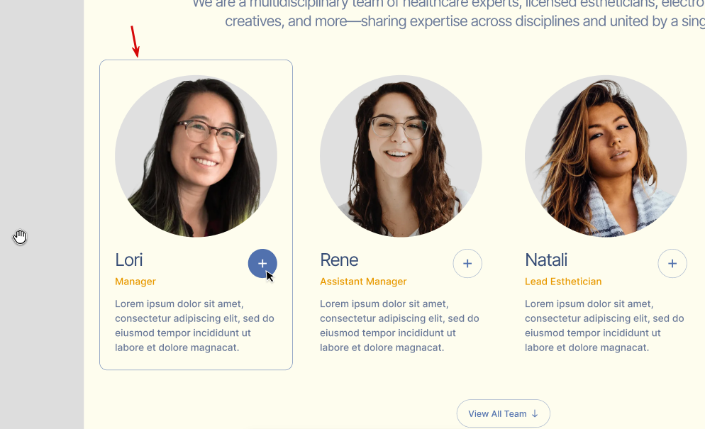This screenshot has width=705, height=429.
Task: Click the gray canvas margin beside the page
Action: point(42,135)
